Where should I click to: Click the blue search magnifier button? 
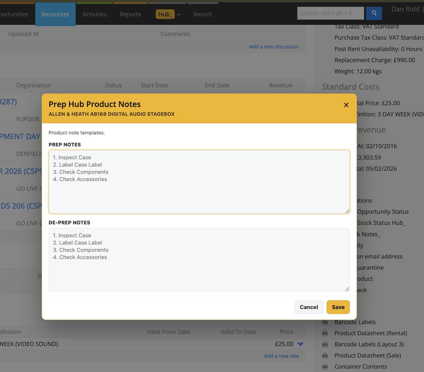tap(374, 13)
